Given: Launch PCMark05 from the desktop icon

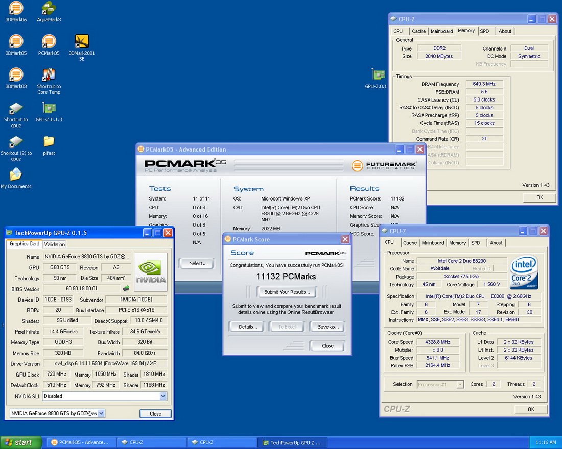Looking at the screenshot, I should 49,45.
